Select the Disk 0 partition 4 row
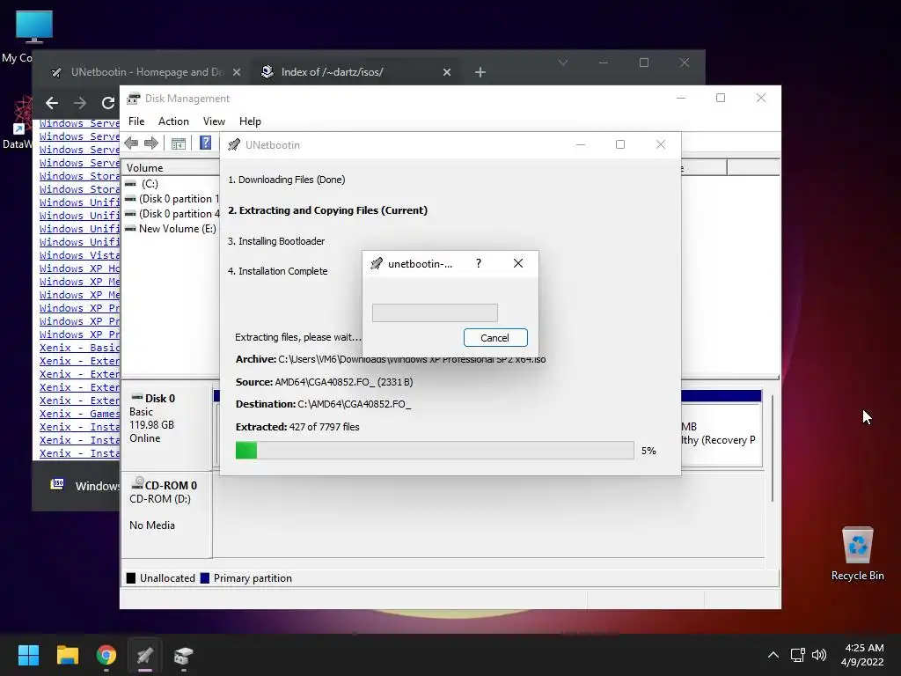Viewport: 901px width, 676px height. click(x=172, y=214)
